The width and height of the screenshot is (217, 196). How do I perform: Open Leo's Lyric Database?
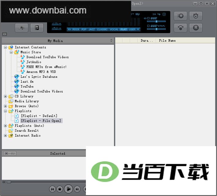39,77
